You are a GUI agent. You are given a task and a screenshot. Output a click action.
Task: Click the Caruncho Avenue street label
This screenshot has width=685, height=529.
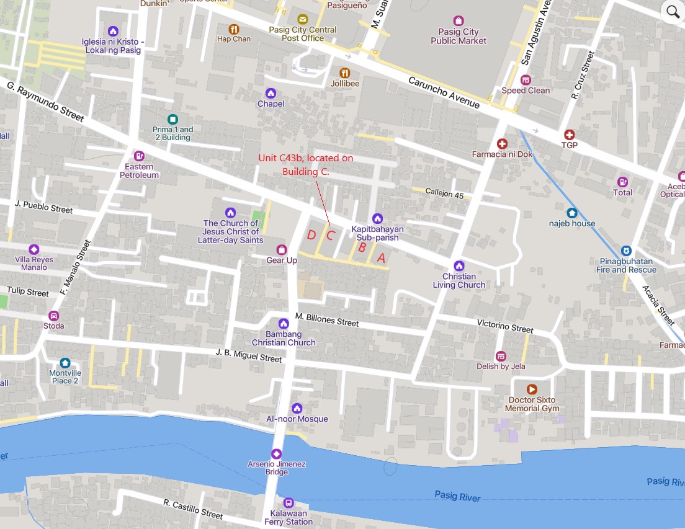click(444, 92)
